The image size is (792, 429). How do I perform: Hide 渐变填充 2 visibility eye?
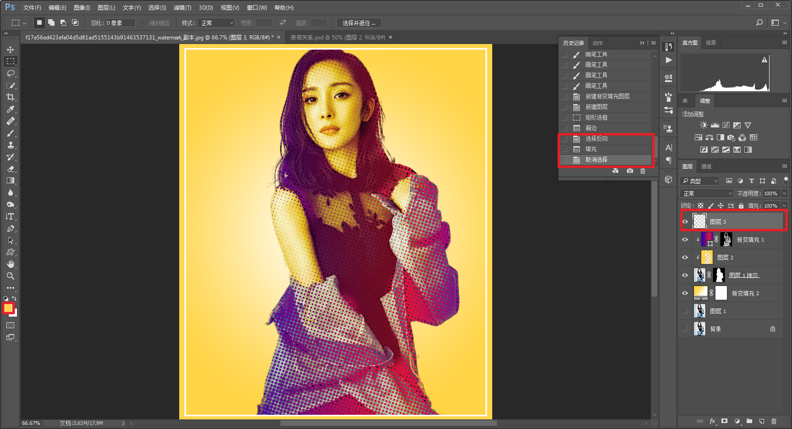(x=685, y=293)
